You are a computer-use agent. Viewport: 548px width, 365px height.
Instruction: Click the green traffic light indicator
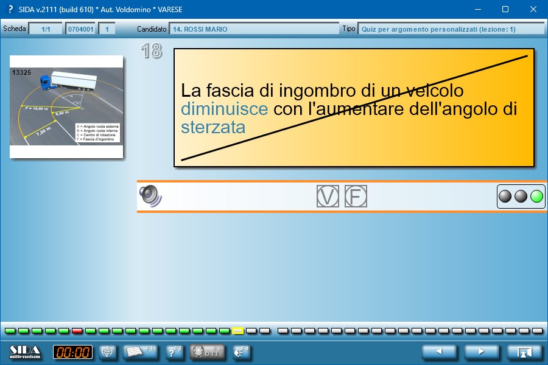pos(536,196)
